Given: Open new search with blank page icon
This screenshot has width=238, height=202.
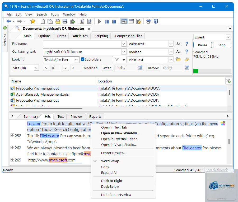Looking at the screenshot, I should point(43,21).
